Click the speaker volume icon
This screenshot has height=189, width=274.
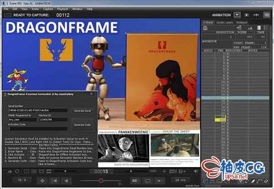click(196, 171)
